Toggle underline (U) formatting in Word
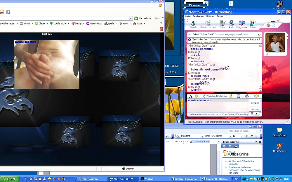The image size is (292, 182). pyautogui.click(x=256, y=136)
